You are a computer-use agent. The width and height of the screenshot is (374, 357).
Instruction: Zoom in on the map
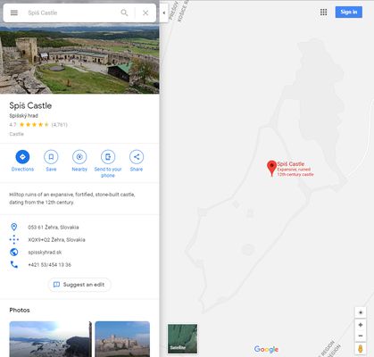(361, 325)
